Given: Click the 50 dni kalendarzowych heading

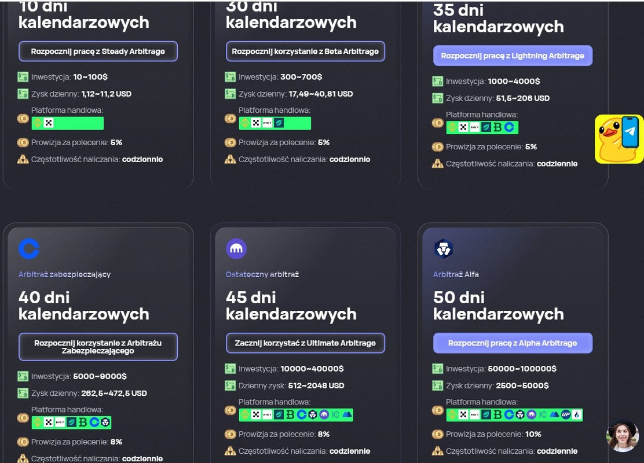Looking at the screenshot, I should [499, 306].
